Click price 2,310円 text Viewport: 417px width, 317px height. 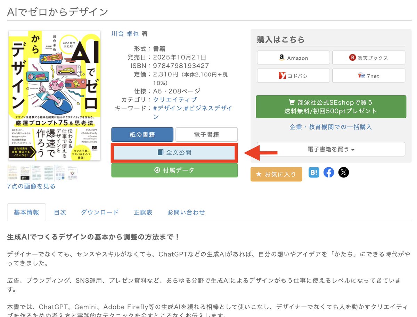point(165,74)
